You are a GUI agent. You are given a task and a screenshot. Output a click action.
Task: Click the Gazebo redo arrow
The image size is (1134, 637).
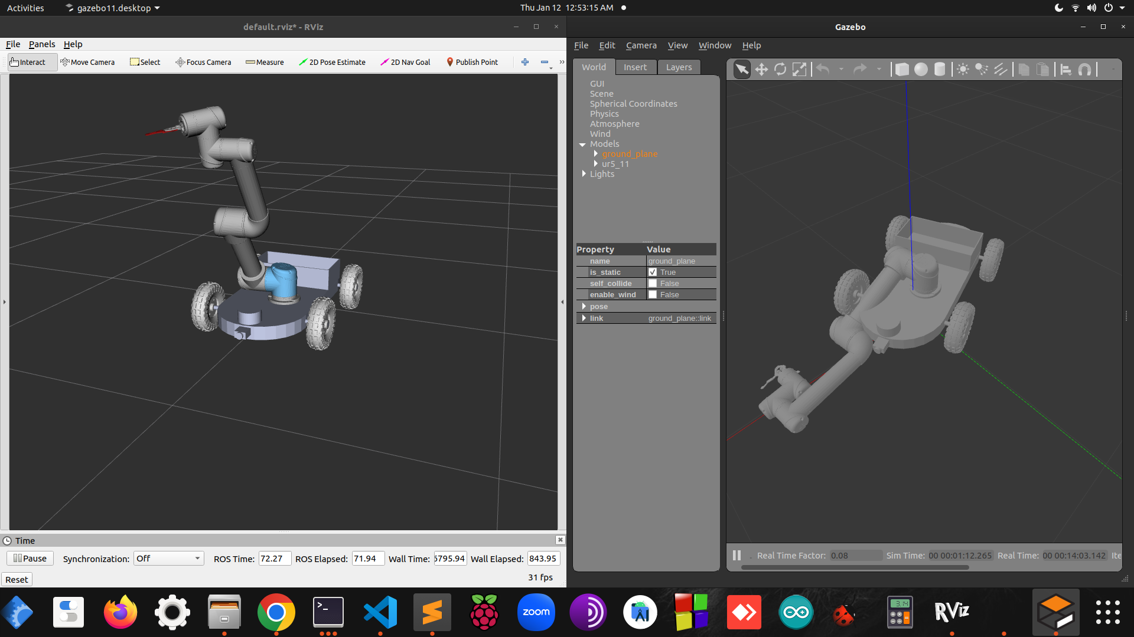pyautogui.click(x=860, y=70)
